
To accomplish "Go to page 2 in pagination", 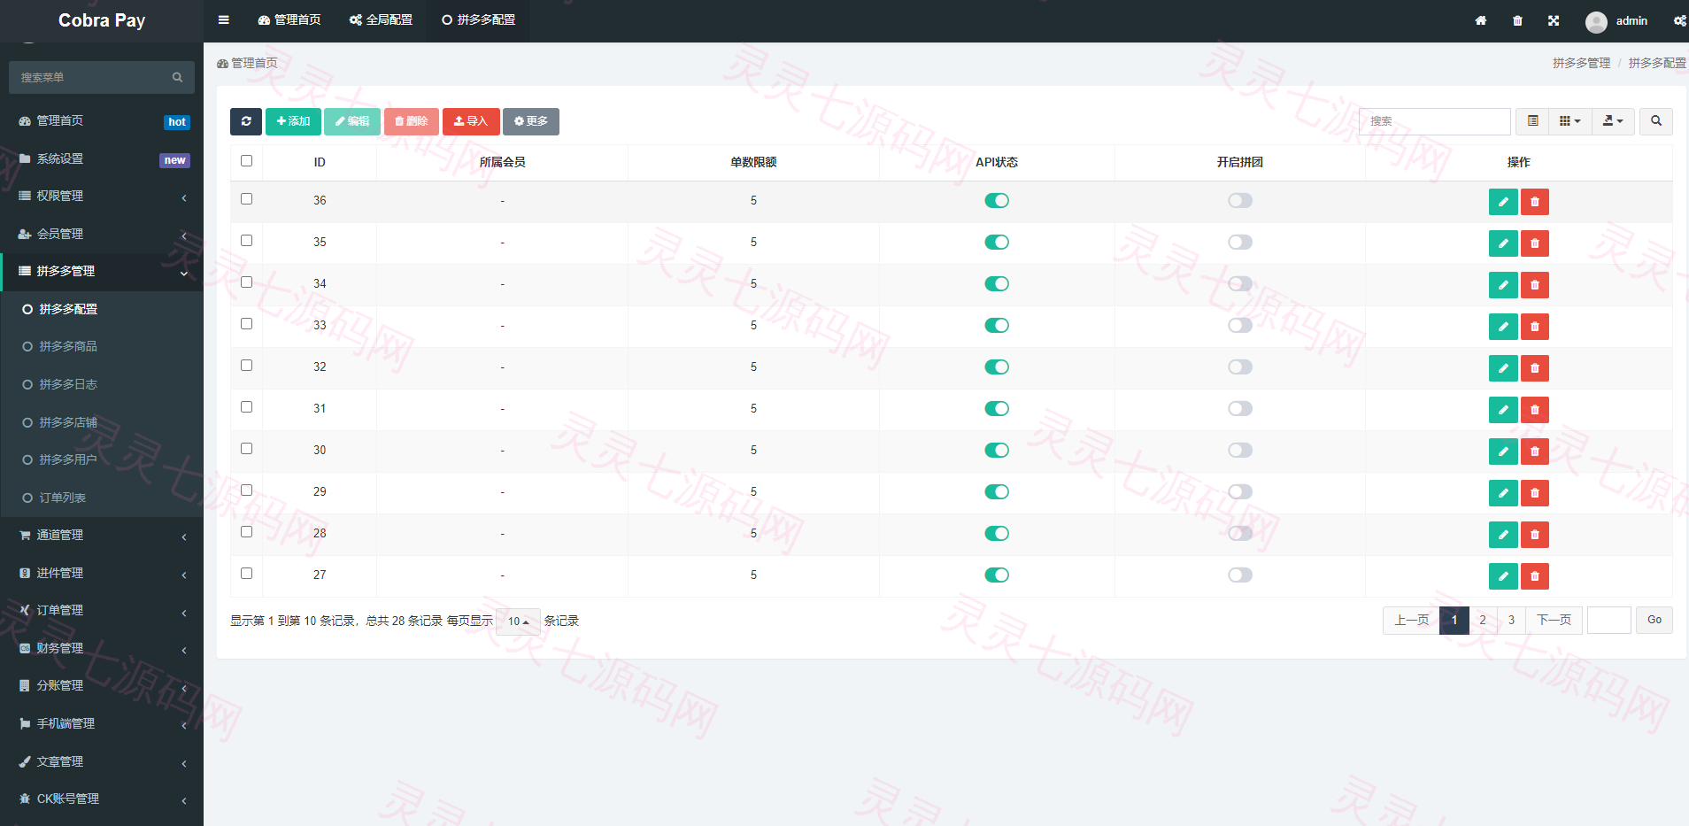I will click(x=1483, y=621).
